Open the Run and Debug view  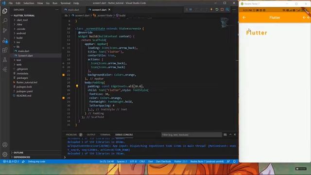coord(5,40)
